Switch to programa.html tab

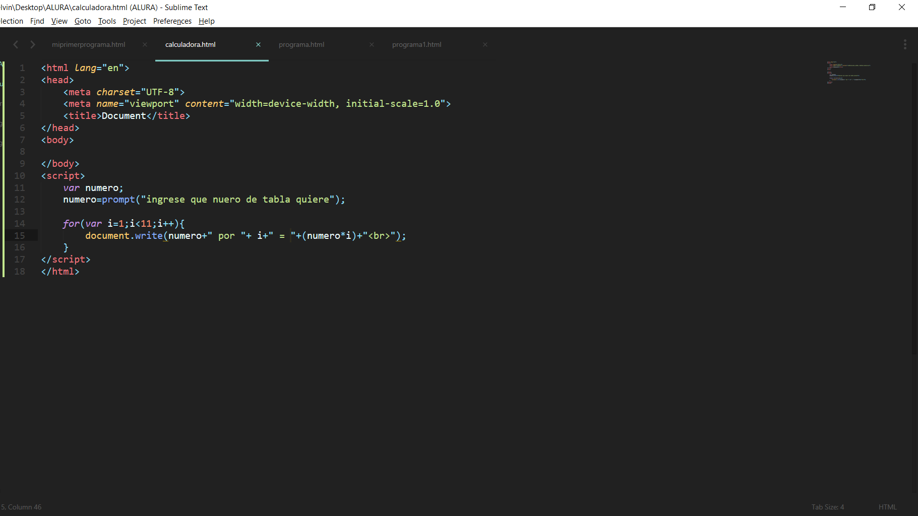(x=301, y=44)
